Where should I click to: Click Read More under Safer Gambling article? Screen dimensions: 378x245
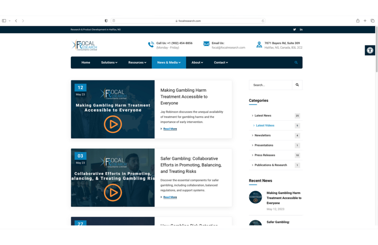[x=170, y=197]
